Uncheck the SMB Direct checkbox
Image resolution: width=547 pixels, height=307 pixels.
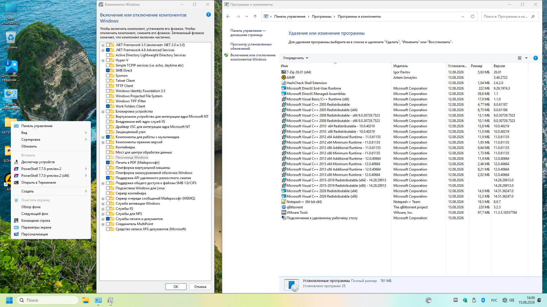(x=108, y=70)
